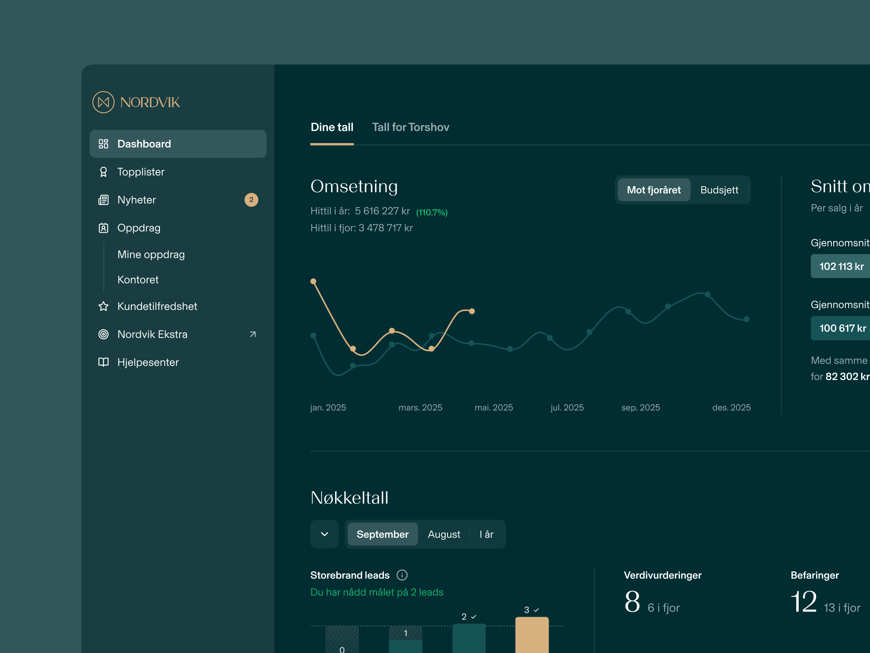Screen dimensions: 870x653
Task: Open Topplister in the sidebar
Action: (x=178, y=172)
